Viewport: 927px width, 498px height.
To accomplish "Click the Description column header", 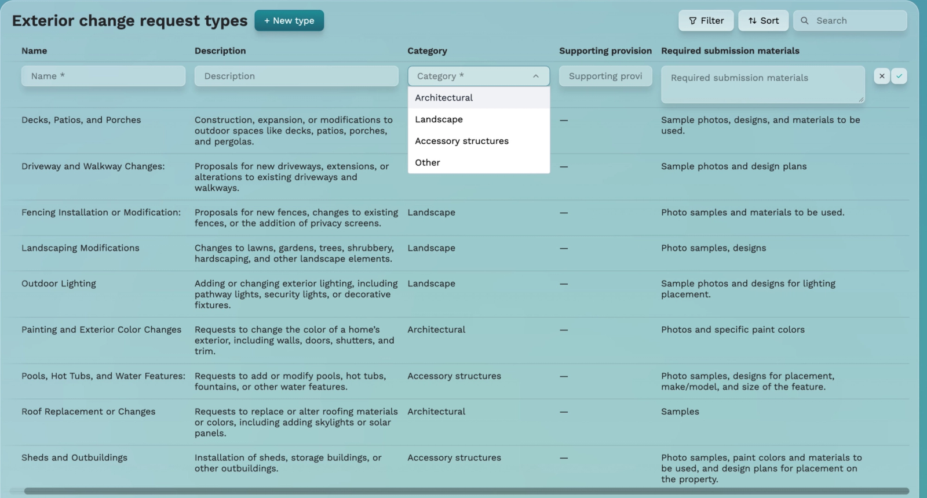I will pyautogui.click(x=220, y=51).
